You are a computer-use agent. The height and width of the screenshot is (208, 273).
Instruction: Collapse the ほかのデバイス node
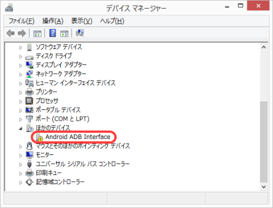click(20, 129)
